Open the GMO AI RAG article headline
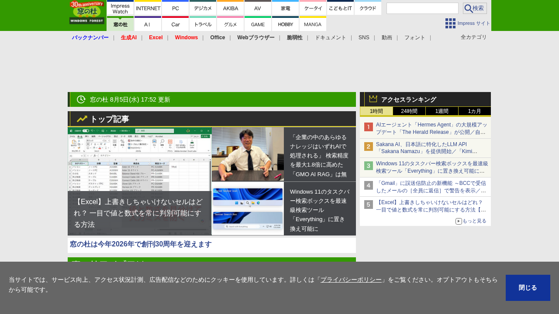Screen dimensions: 559x314 pyautogui.click(x=320, y=155)
